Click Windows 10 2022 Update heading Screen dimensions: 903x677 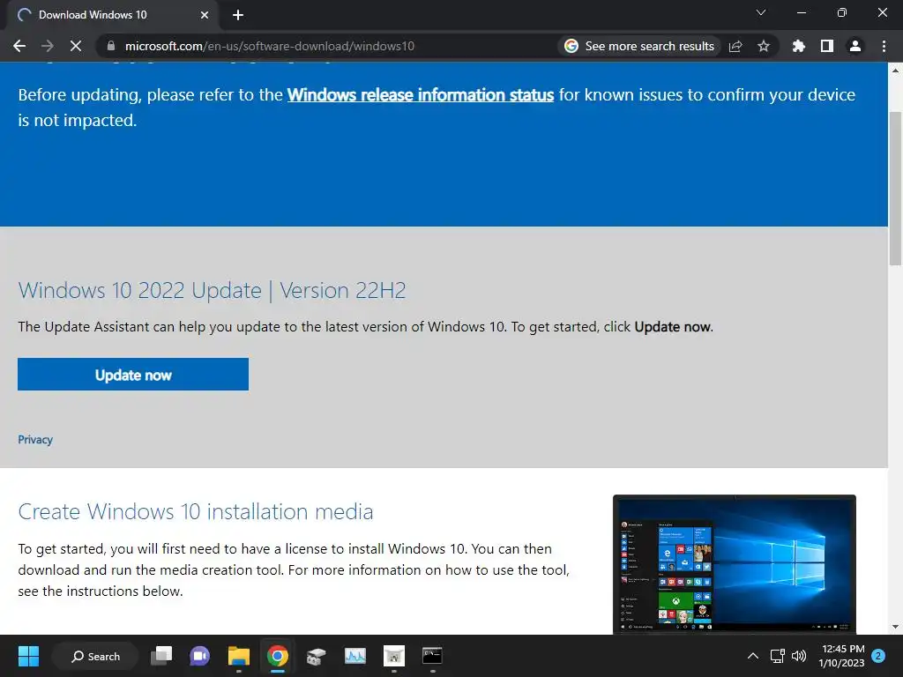pyautogui.click(x=212, y=290)
